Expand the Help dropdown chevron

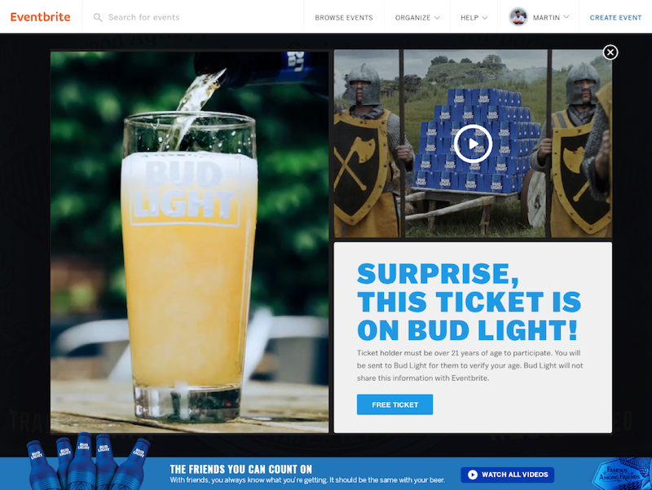pos(484,18)
